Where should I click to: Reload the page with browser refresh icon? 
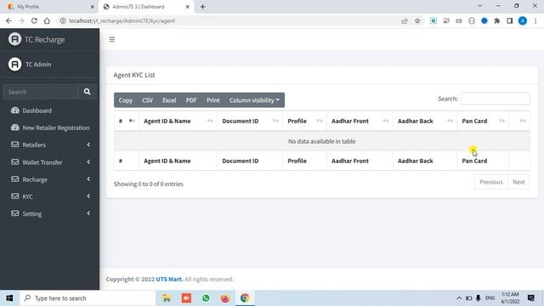click(34, 20)
